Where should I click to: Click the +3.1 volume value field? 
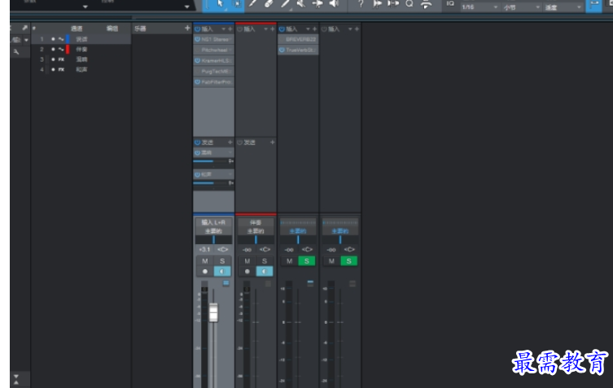click(x=204, y=249)
